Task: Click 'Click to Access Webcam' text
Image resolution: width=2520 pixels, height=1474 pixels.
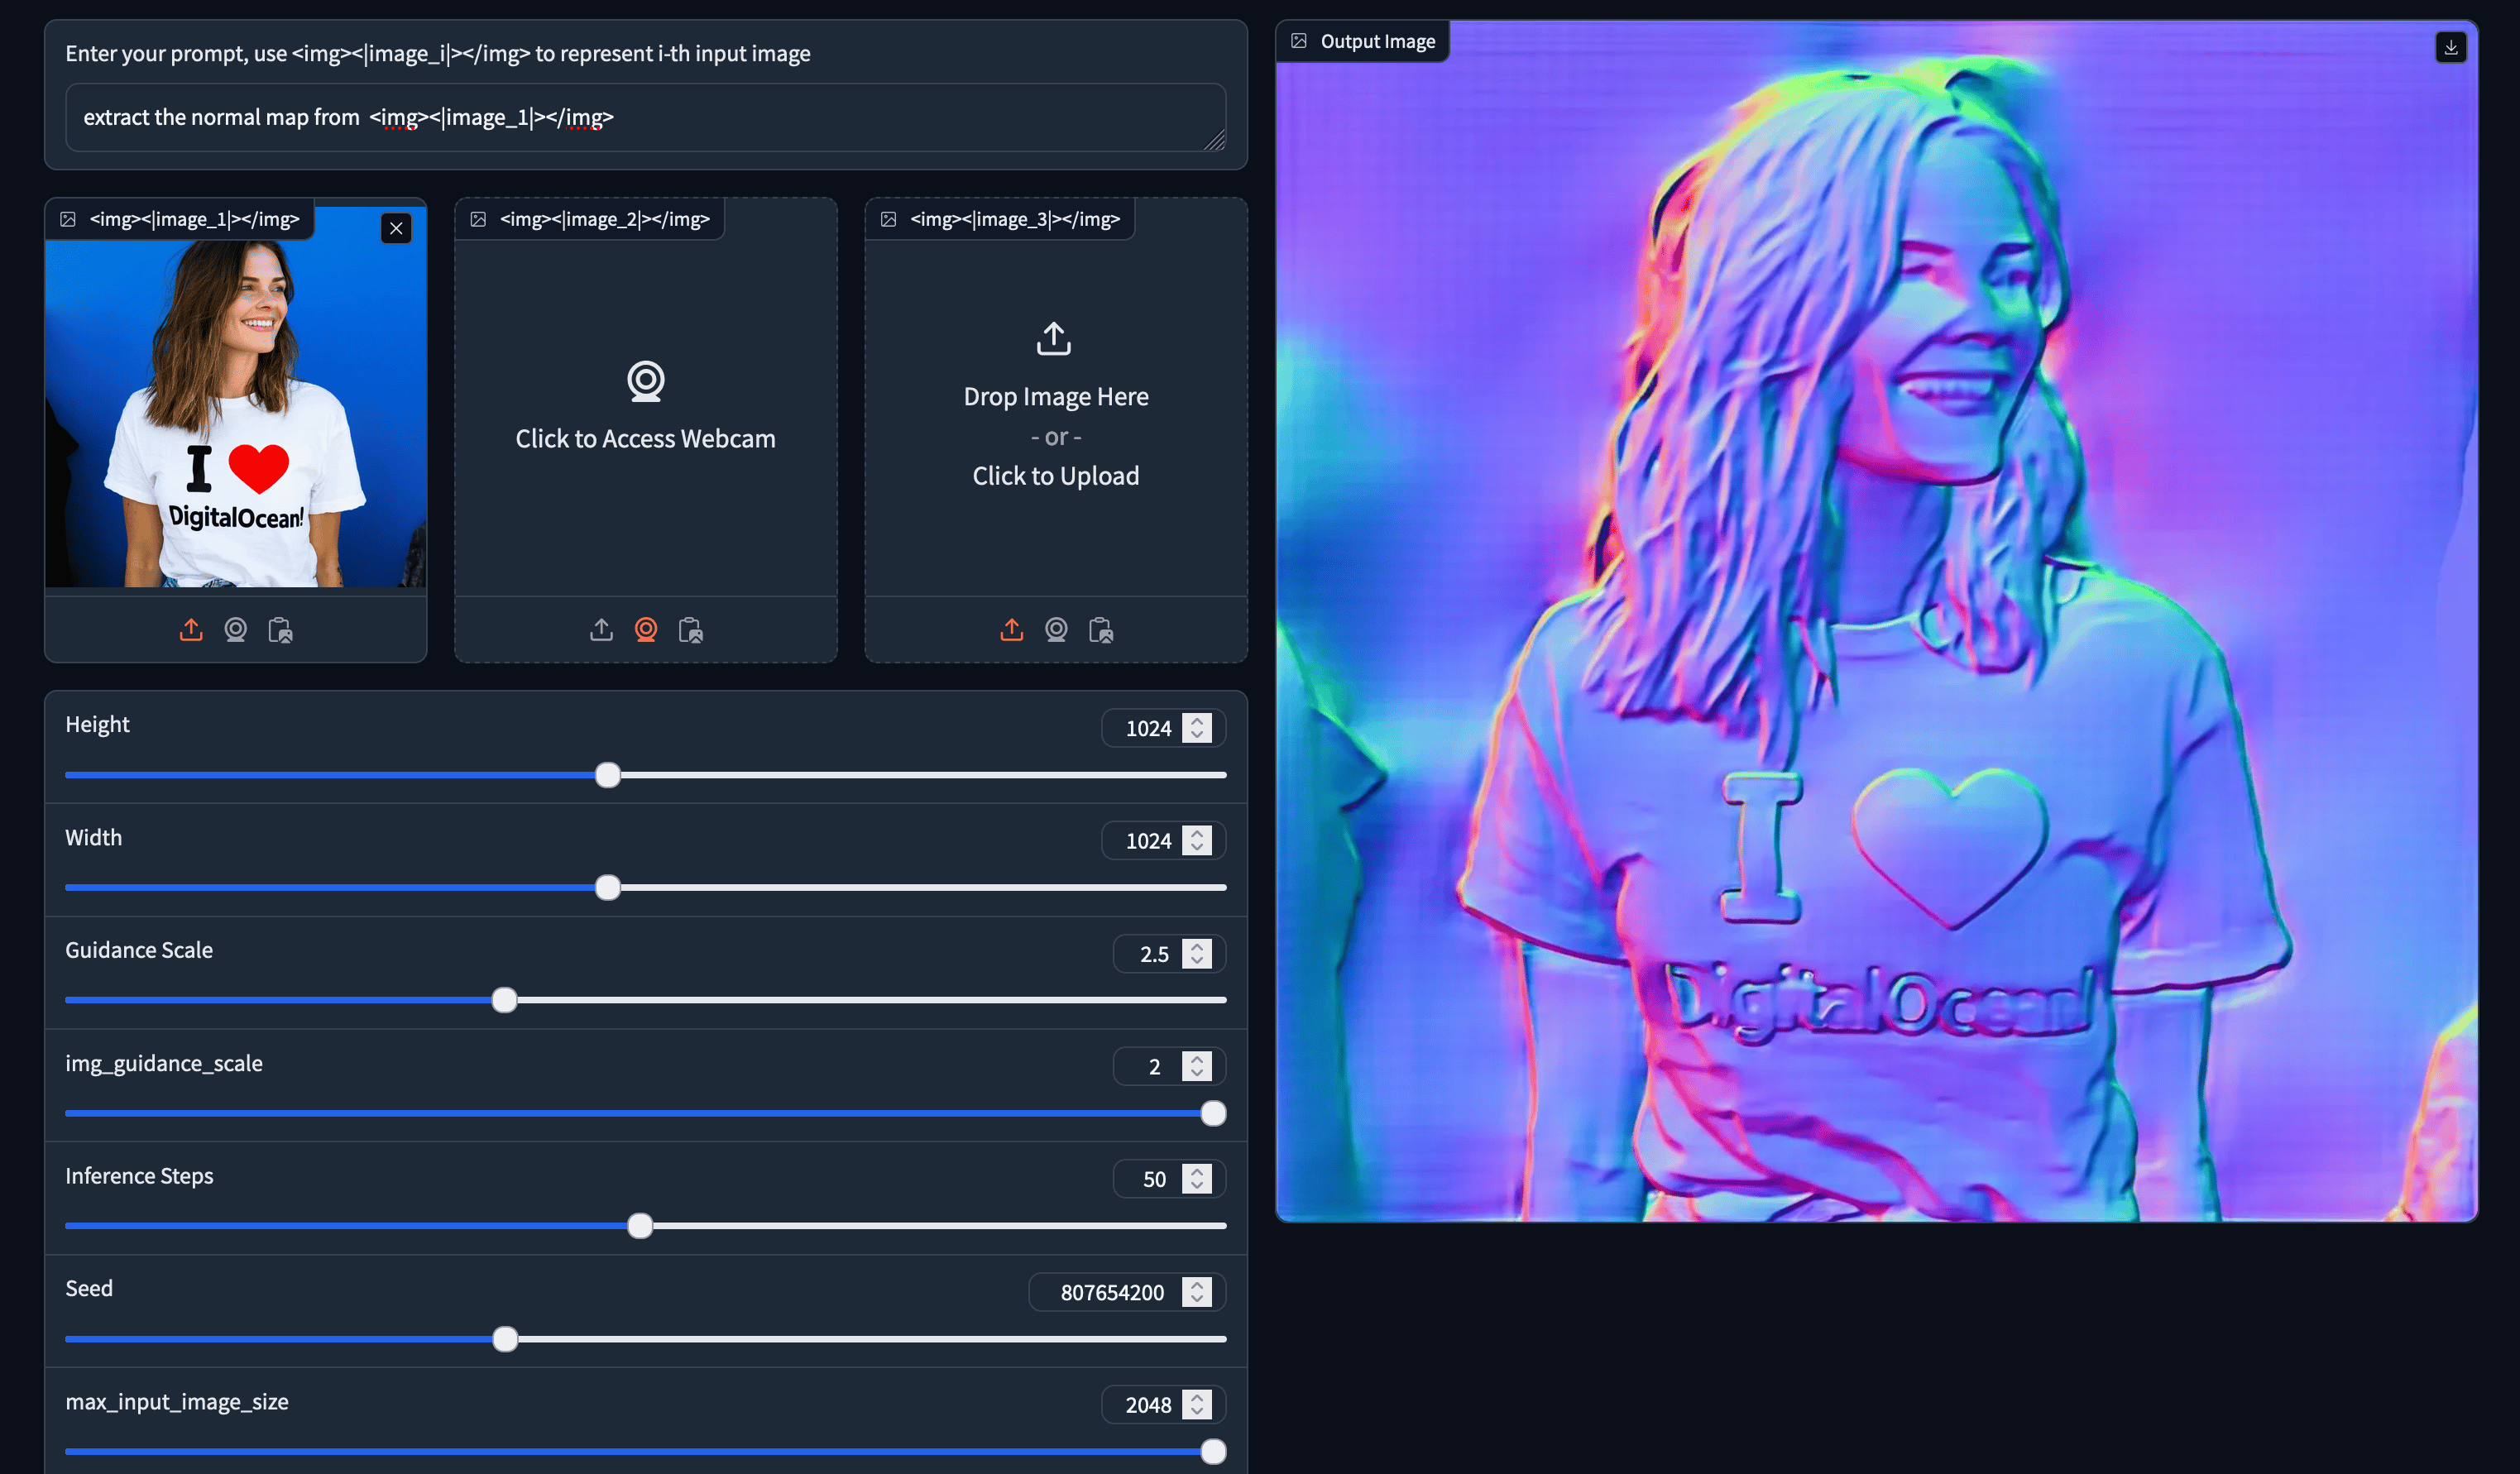Action: coord(646,439)
